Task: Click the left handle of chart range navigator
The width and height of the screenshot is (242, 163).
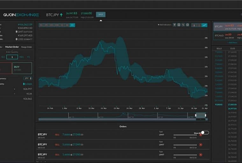Action: (x=196, y=115)
